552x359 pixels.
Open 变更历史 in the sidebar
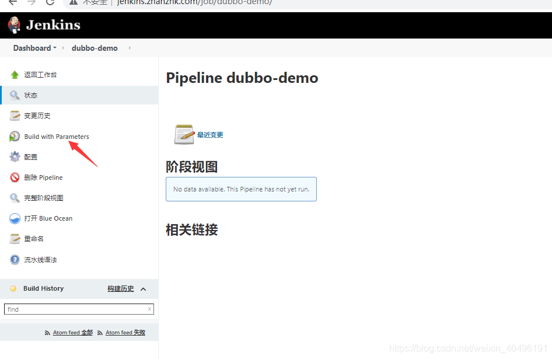pos(37,116)
